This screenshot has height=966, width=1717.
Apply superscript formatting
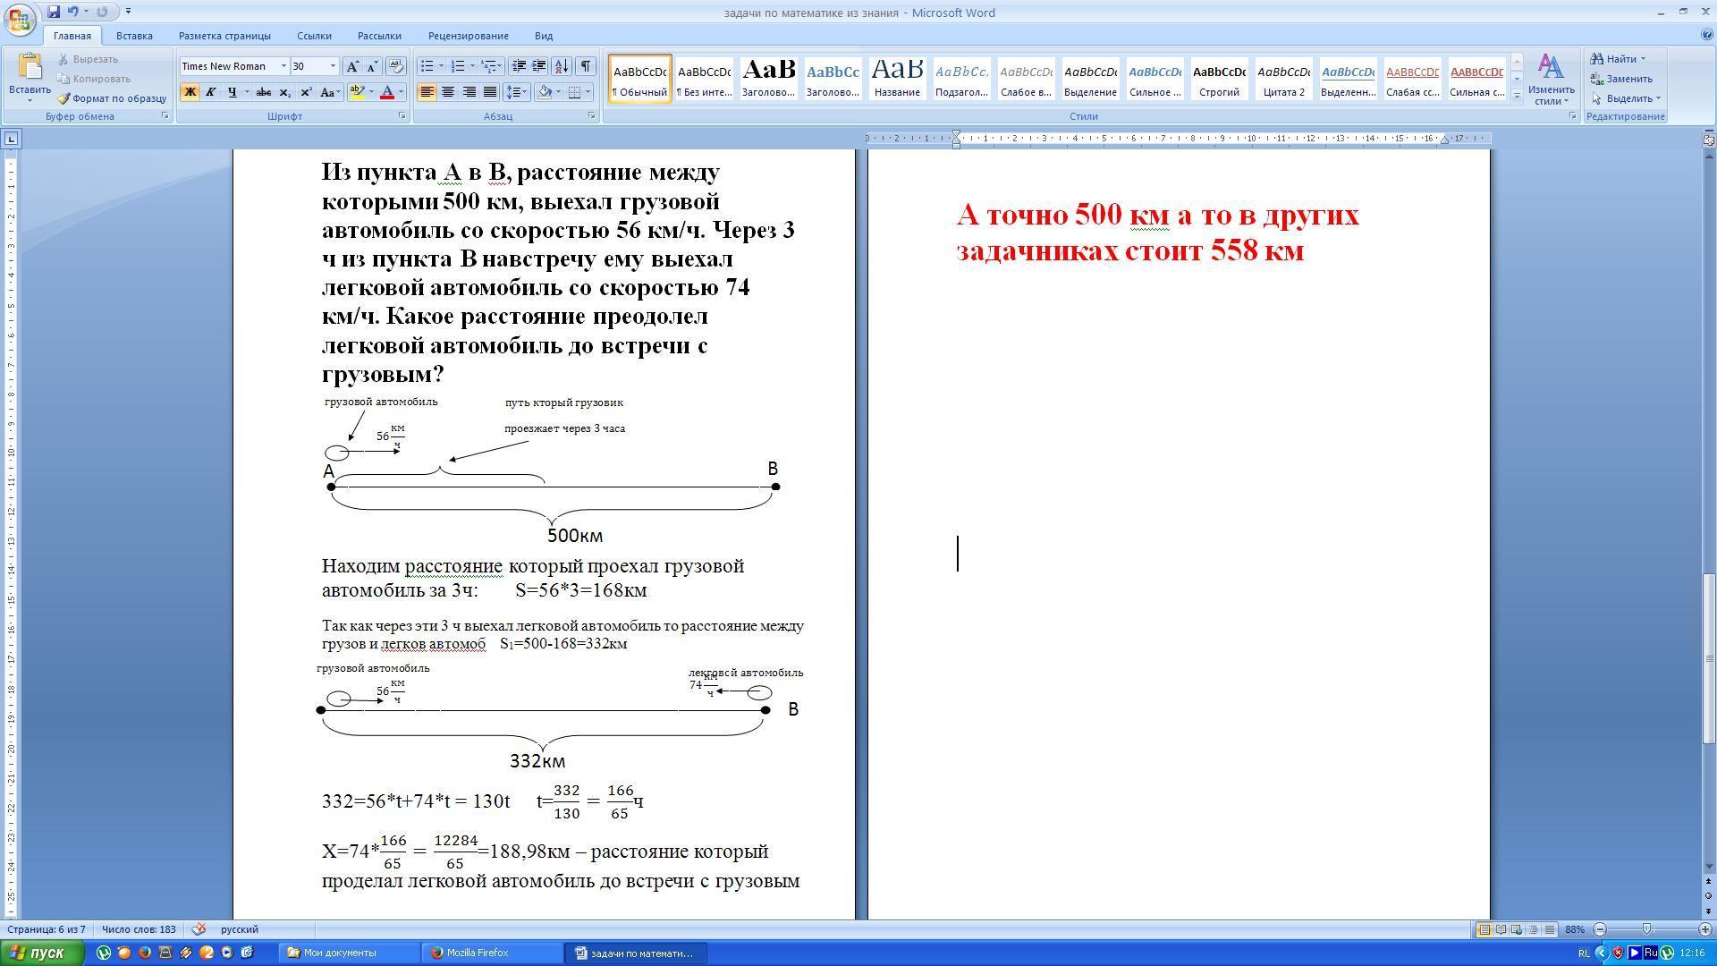click(306, 92)
